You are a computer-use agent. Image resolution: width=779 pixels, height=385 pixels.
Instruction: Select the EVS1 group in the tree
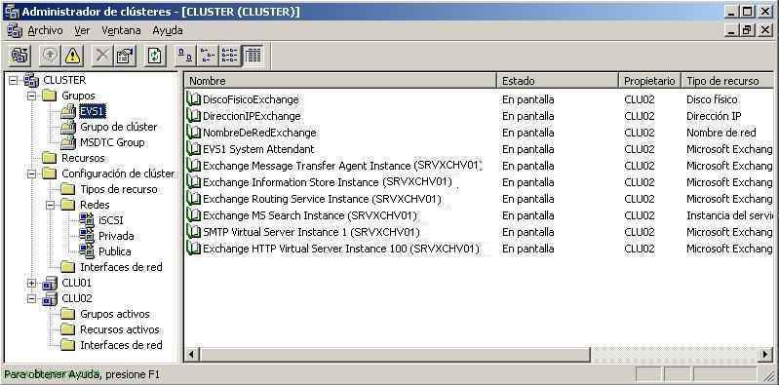click(93, 111)
